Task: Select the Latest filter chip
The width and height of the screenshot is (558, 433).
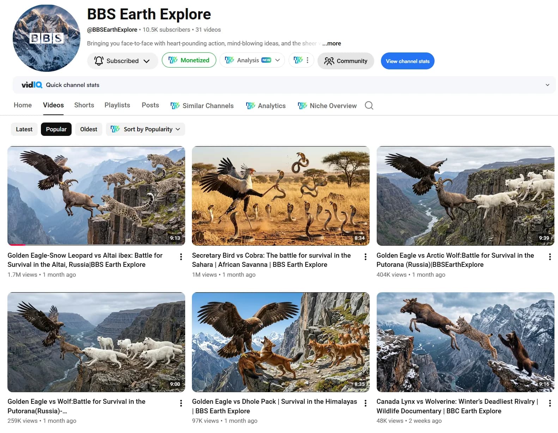Action: 24,129
